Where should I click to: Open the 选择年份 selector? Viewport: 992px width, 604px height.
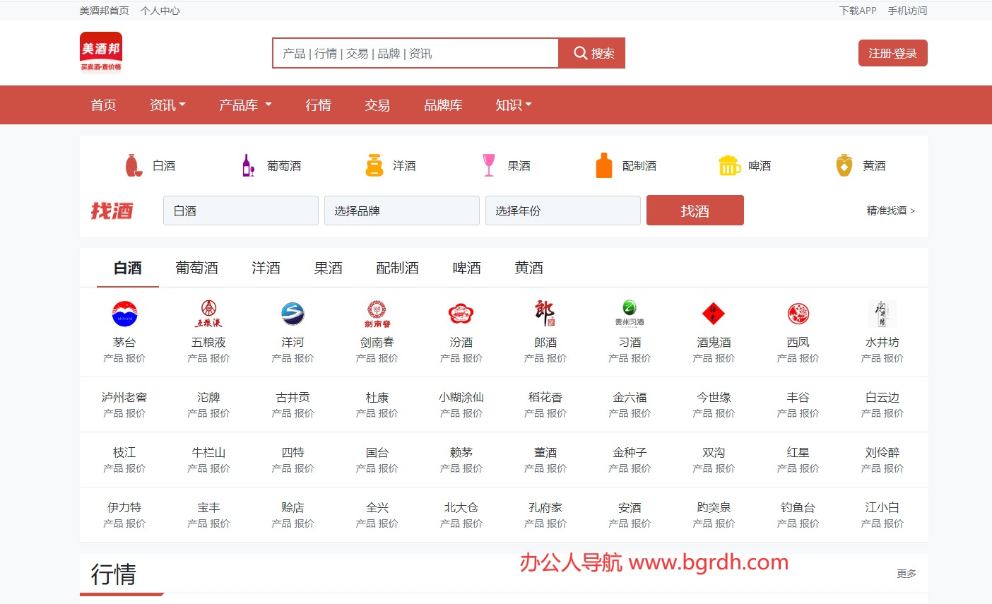click(x=562, y=211)
